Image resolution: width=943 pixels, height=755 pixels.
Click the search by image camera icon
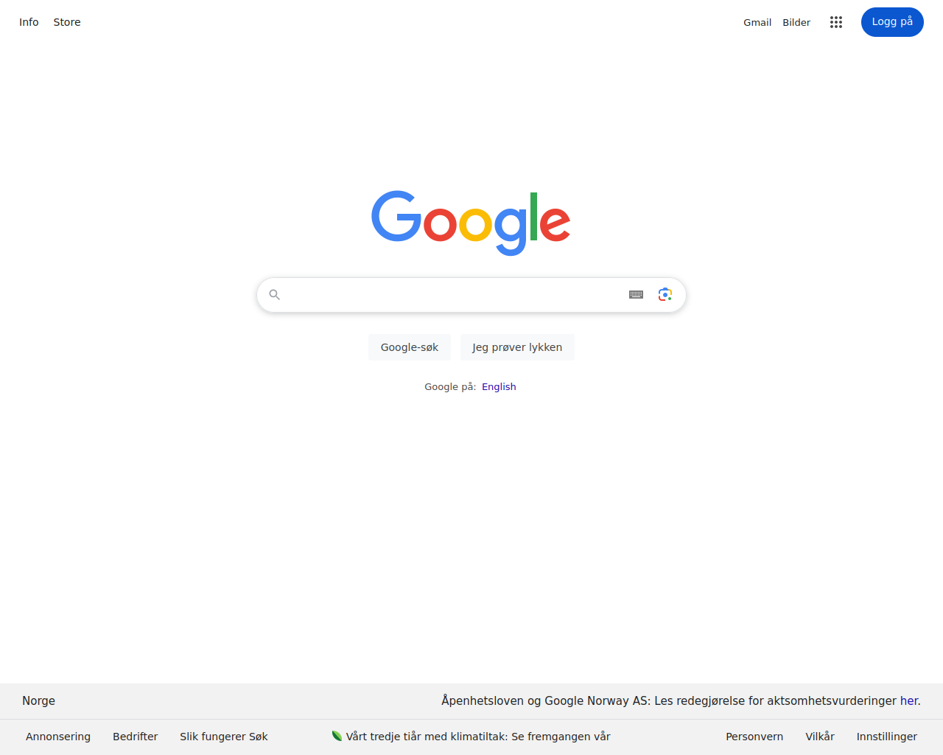pyautogui.click(x=665, y=294)
